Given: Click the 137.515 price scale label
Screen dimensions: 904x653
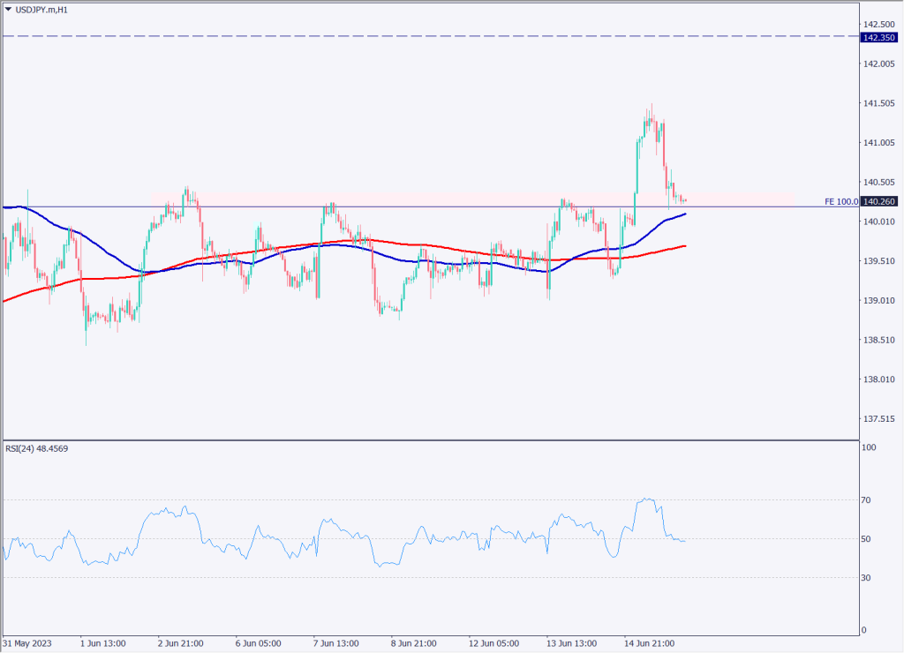Looking at the screenshot, I should point(879,419).
